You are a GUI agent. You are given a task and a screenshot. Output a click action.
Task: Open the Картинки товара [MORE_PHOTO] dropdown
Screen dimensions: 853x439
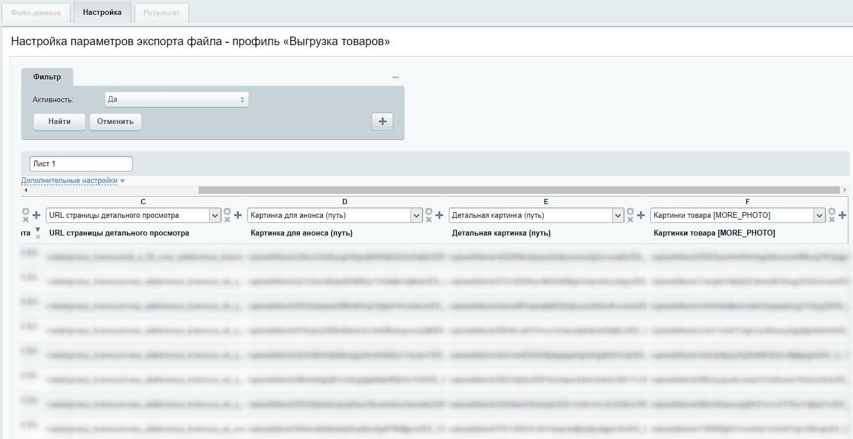click(x=737, y=215)
